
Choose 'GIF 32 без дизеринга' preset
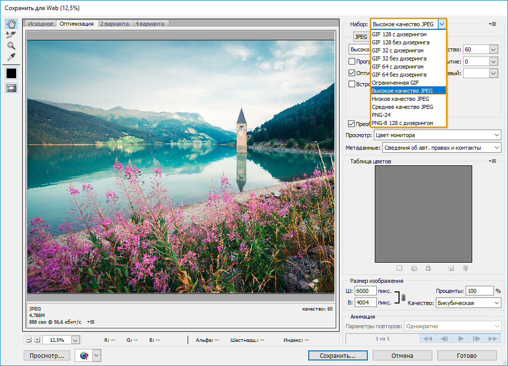(x=408, y=58)
